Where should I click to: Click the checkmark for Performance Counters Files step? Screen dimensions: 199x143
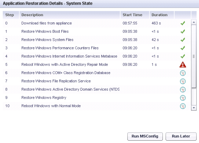tap(183, 48)
